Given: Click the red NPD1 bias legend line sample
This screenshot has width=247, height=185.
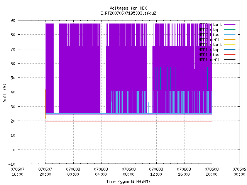Looking at the screenshot, I should click(230, 55).
